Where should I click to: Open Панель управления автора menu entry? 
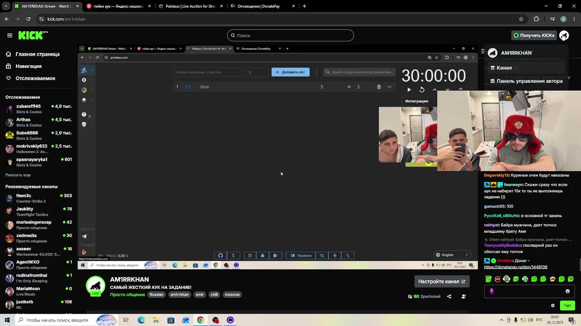coord(527,81)
